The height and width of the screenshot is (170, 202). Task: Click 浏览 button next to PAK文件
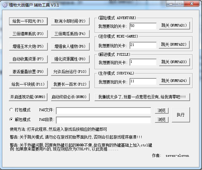(162, 111)
